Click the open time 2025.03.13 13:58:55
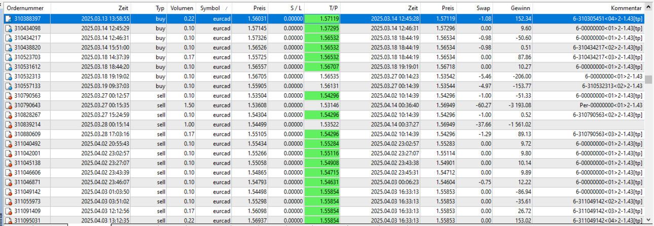The height and width of the screenshot is (226, 654). click(105, 18)
